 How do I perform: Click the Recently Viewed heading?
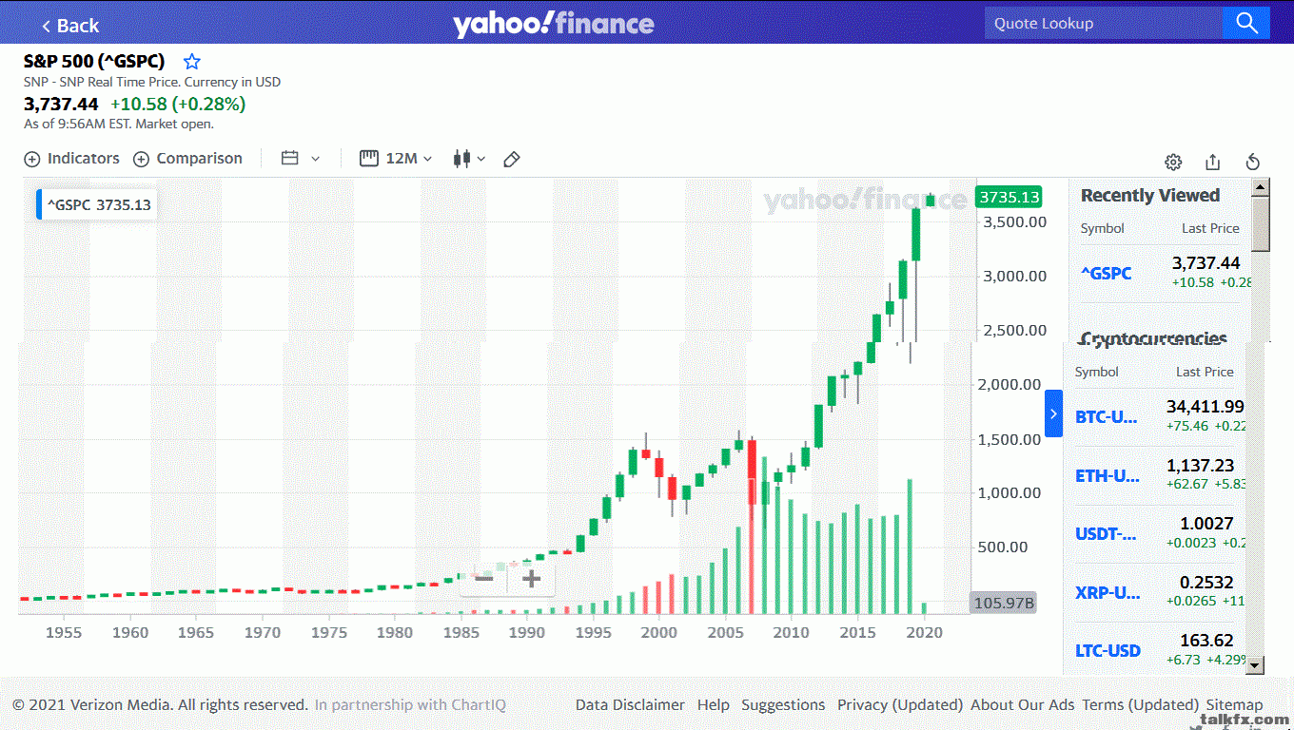[1149, 196]
